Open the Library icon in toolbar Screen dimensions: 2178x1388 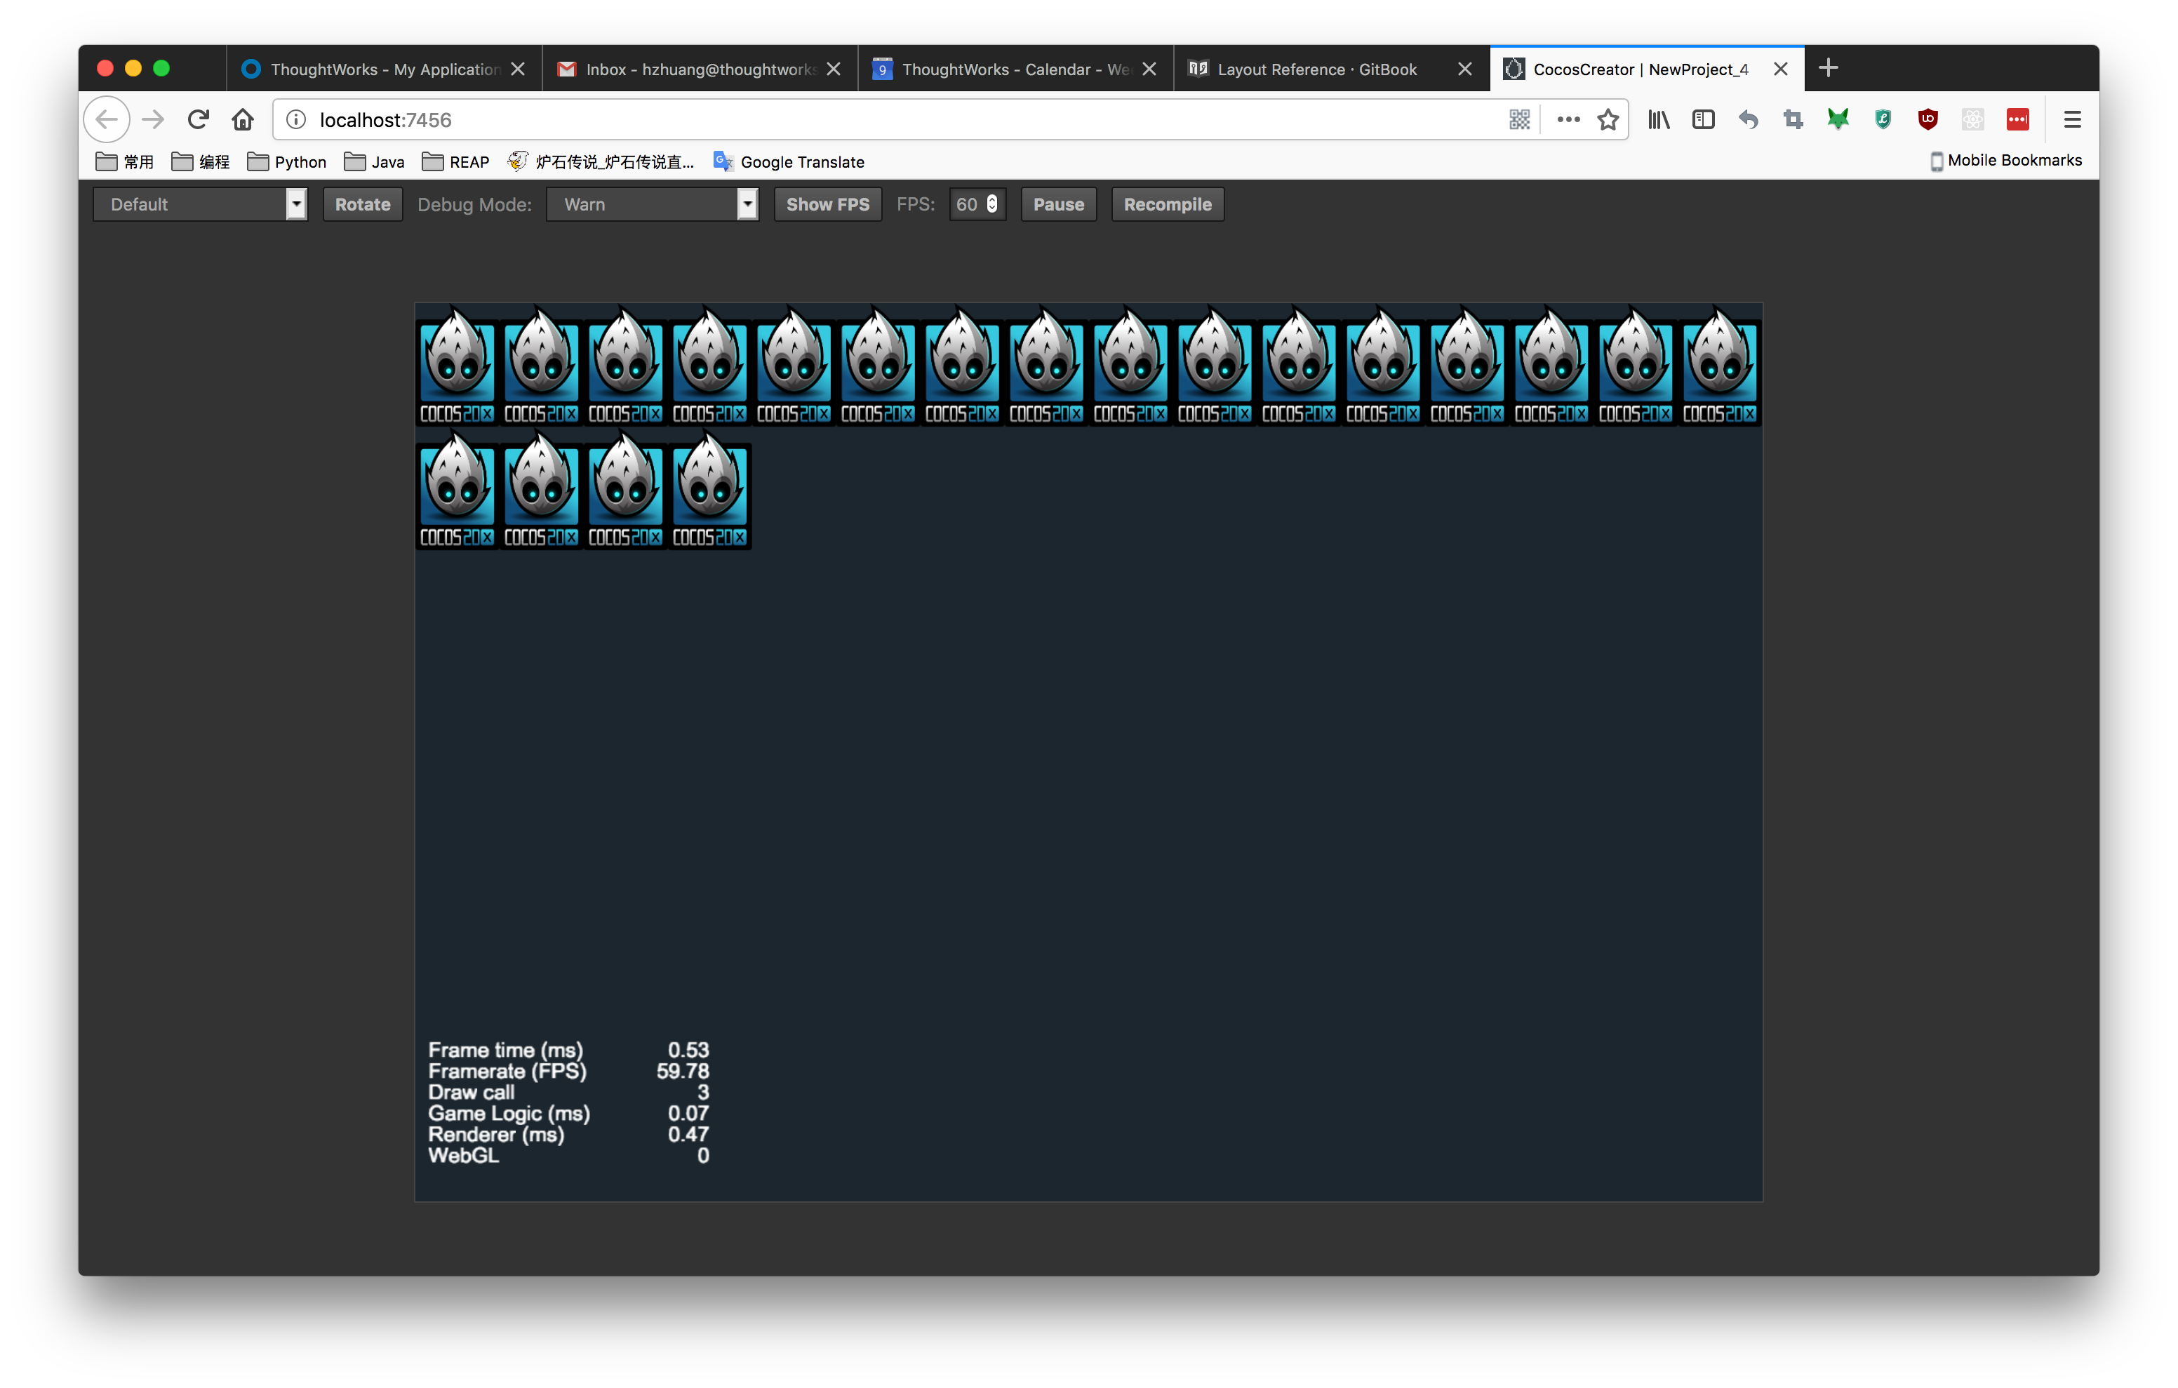[x=1658, y=119]
